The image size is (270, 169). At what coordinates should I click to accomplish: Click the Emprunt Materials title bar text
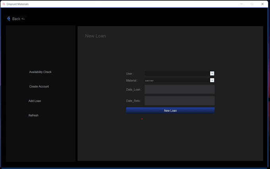click(x=17, y=4)
